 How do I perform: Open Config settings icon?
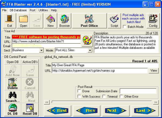[153, 21]
